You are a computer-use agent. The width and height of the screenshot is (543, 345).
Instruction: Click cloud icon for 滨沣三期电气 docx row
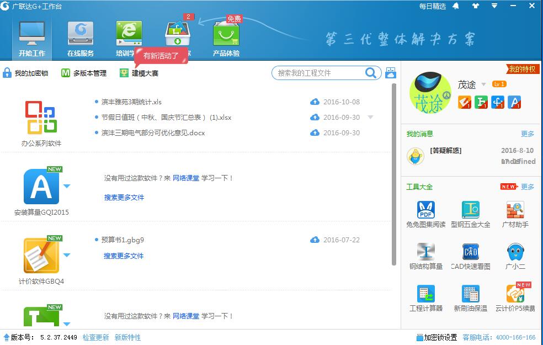pyautogui.click(x=315, y=132)
